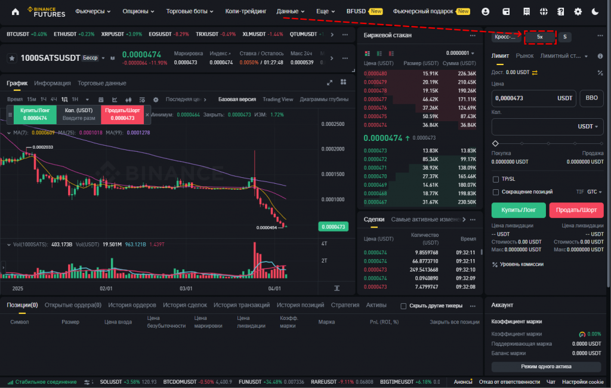Open the user account profile icon
Screen dimensions: 611x388
485,12
